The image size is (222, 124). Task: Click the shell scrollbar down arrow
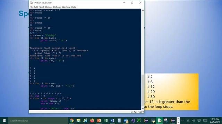tap(143, 108)
